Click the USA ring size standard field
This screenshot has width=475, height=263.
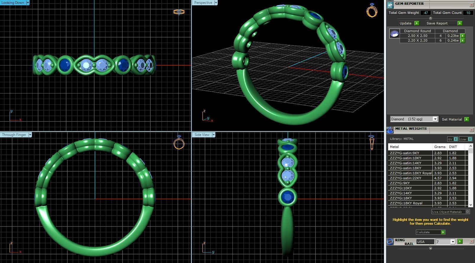425,242
